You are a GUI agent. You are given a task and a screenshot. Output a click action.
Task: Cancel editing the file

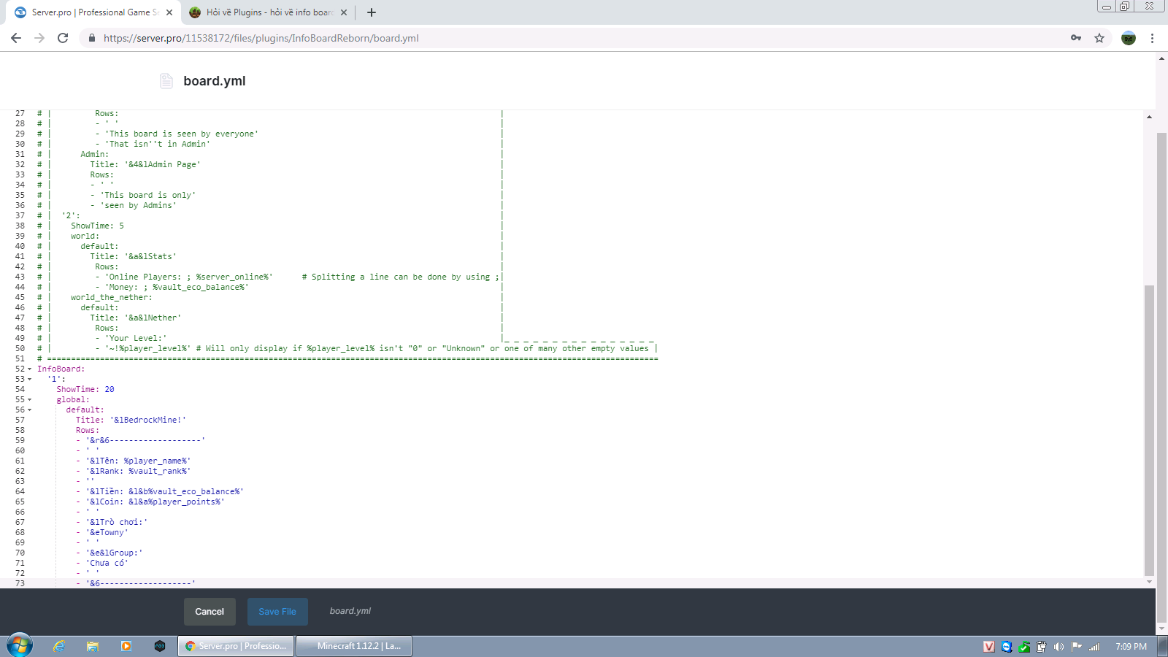point(210,612)
